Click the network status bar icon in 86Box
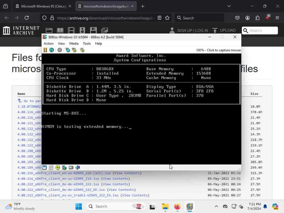Screen dimensions: 284x213 (x=64, y=168)
